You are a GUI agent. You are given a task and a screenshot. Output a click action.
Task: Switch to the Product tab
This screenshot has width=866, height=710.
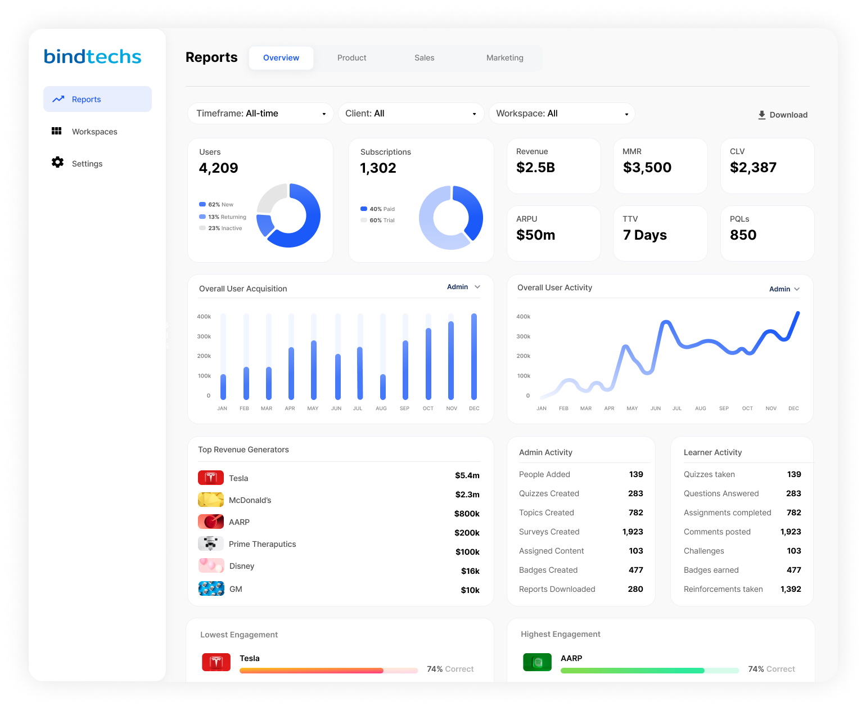coord(351,57)
